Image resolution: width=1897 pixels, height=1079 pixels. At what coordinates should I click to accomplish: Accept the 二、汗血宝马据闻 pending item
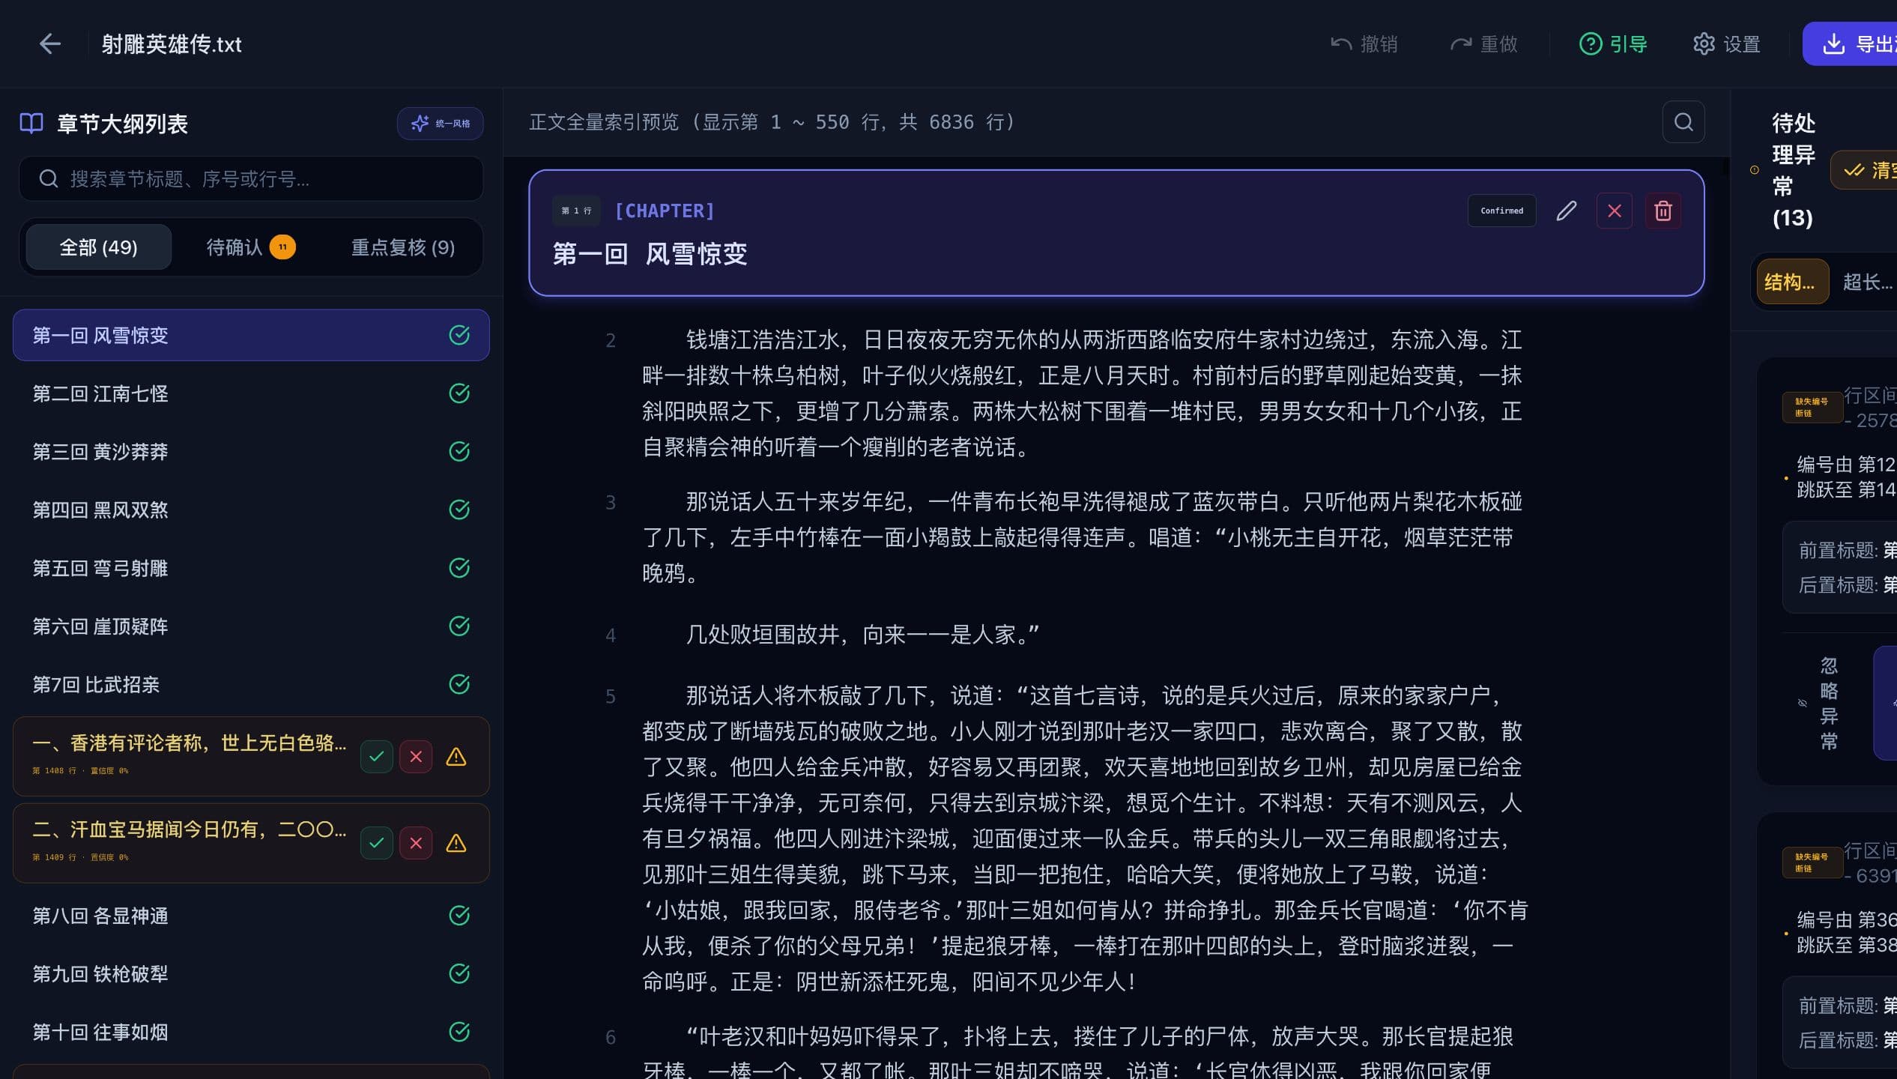pyautogui.click(x=377, y=843)
